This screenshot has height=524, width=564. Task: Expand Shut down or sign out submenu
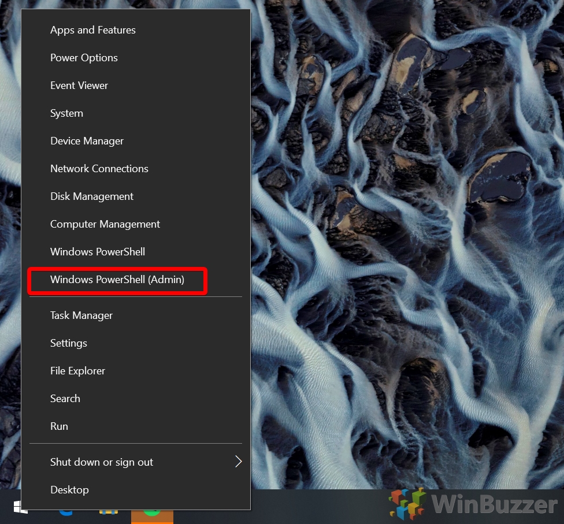[x=136, y=462]
